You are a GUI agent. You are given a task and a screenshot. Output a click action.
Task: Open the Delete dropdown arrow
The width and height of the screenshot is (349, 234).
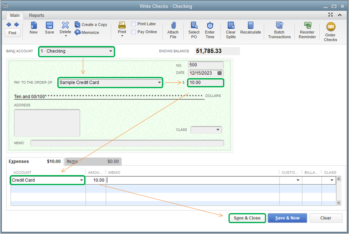(x=66, y=36)
